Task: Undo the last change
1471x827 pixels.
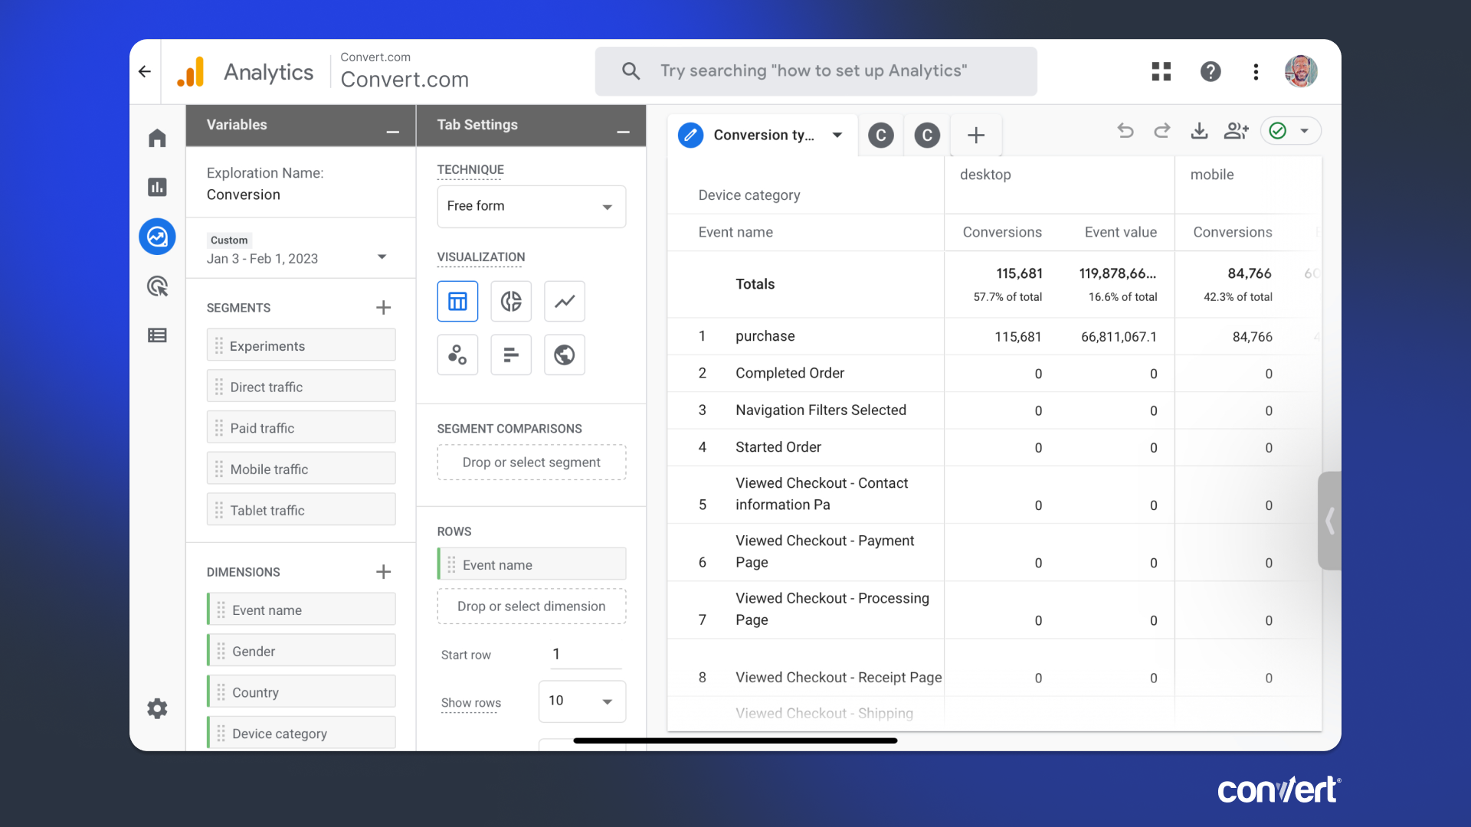Action: (1125, 131)
